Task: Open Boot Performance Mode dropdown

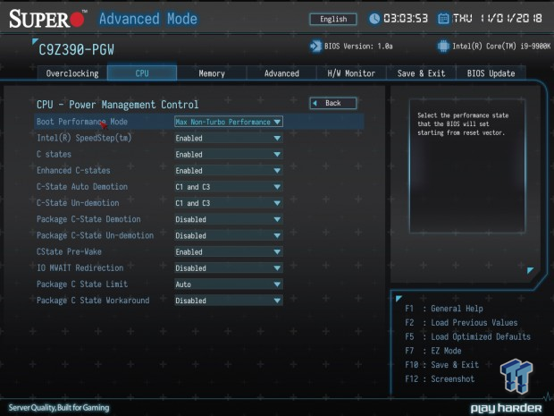Action: tap(229, 122)
